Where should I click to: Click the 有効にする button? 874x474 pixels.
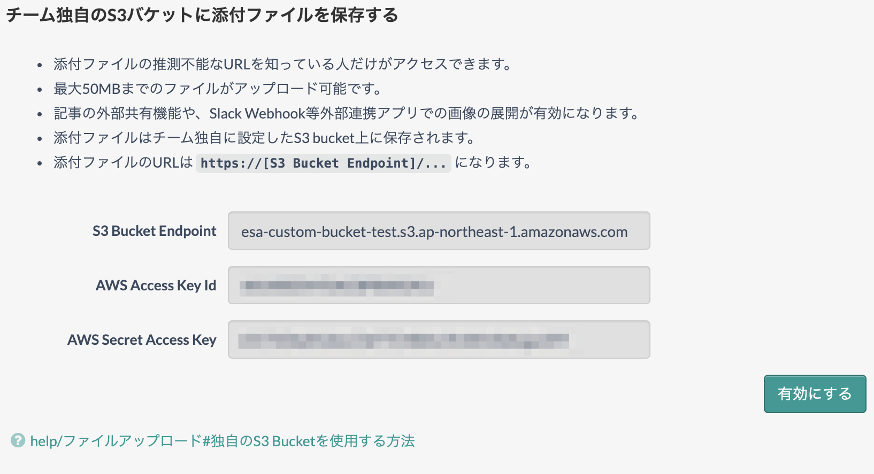click(815, 394)
